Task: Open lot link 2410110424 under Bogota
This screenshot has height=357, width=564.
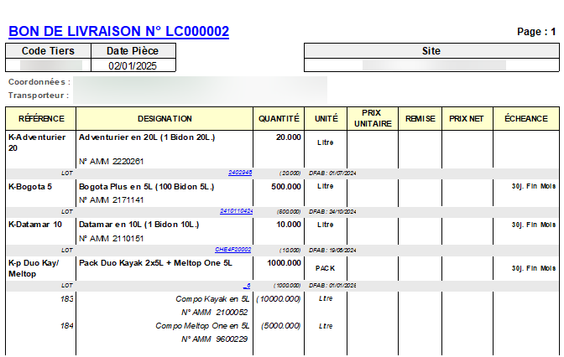Action: tap(236, 211)
